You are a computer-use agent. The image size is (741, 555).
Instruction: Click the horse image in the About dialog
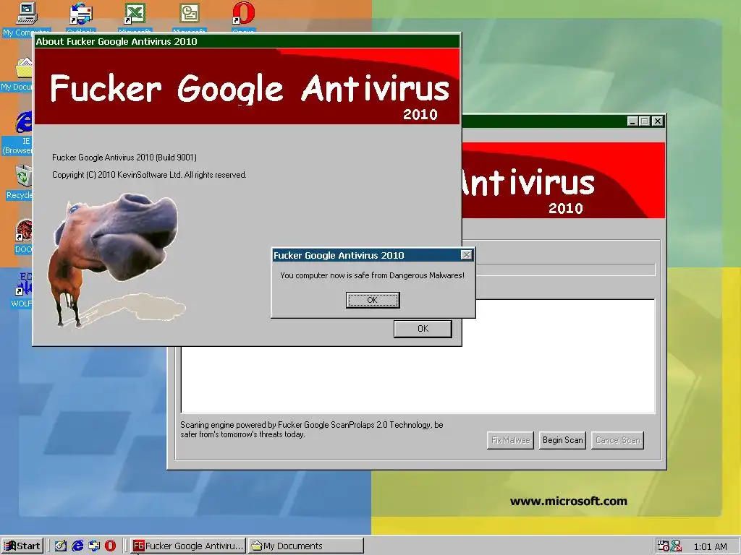coord(117,260)
